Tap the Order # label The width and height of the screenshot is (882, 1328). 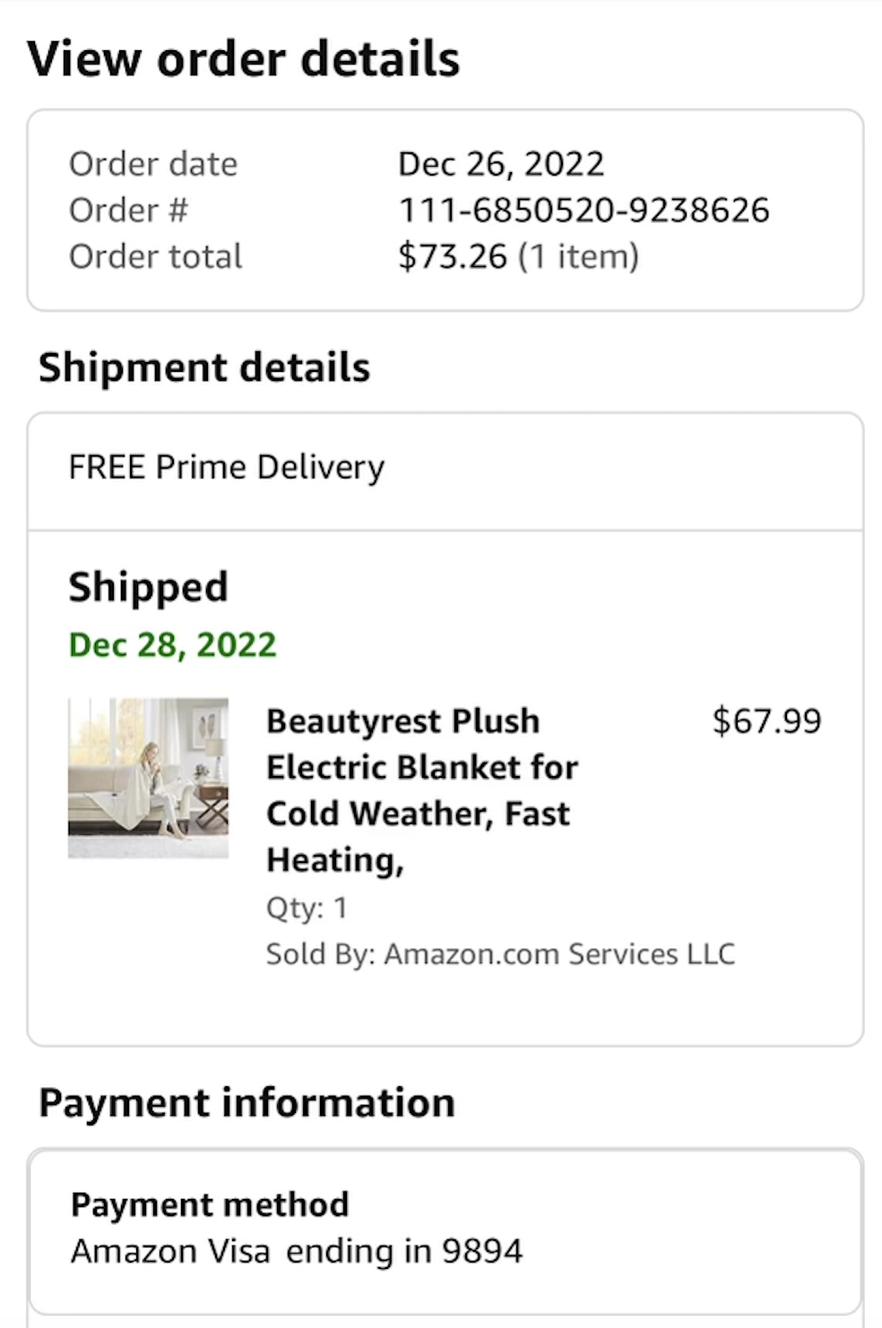tap(128, 210)
